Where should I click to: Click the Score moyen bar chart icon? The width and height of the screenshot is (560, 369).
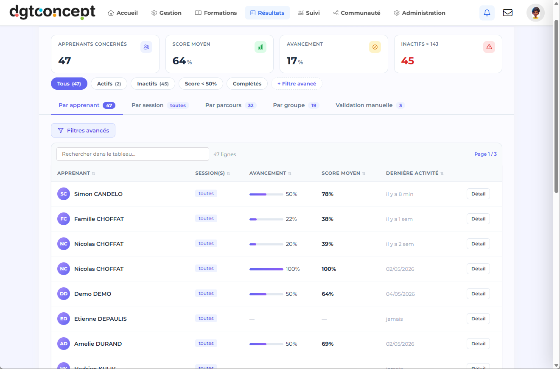(x=260, y=47)
